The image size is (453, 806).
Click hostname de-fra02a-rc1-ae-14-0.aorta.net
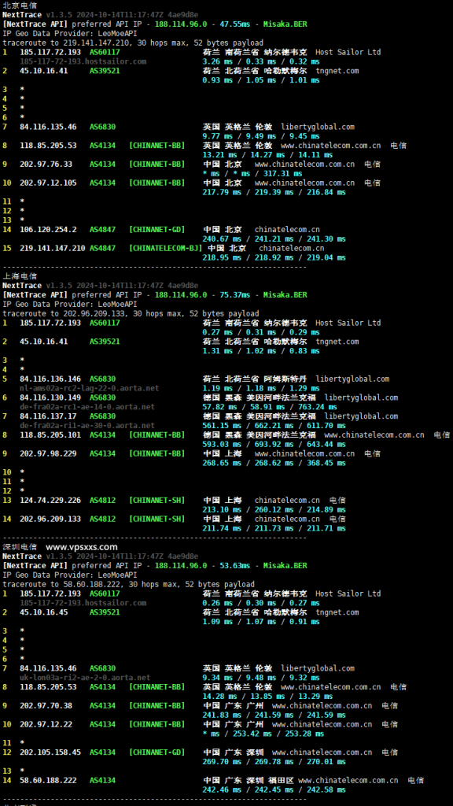tap(87, 407)
